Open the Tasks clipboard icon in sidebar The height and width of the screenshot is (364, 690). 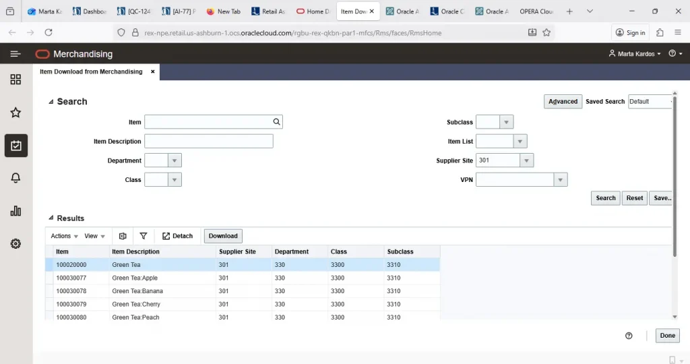(15, 146)
